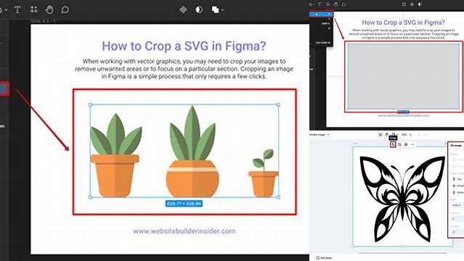Click the blue highlighted item in left sidebar
464x261 pixels.
[4, 88]
